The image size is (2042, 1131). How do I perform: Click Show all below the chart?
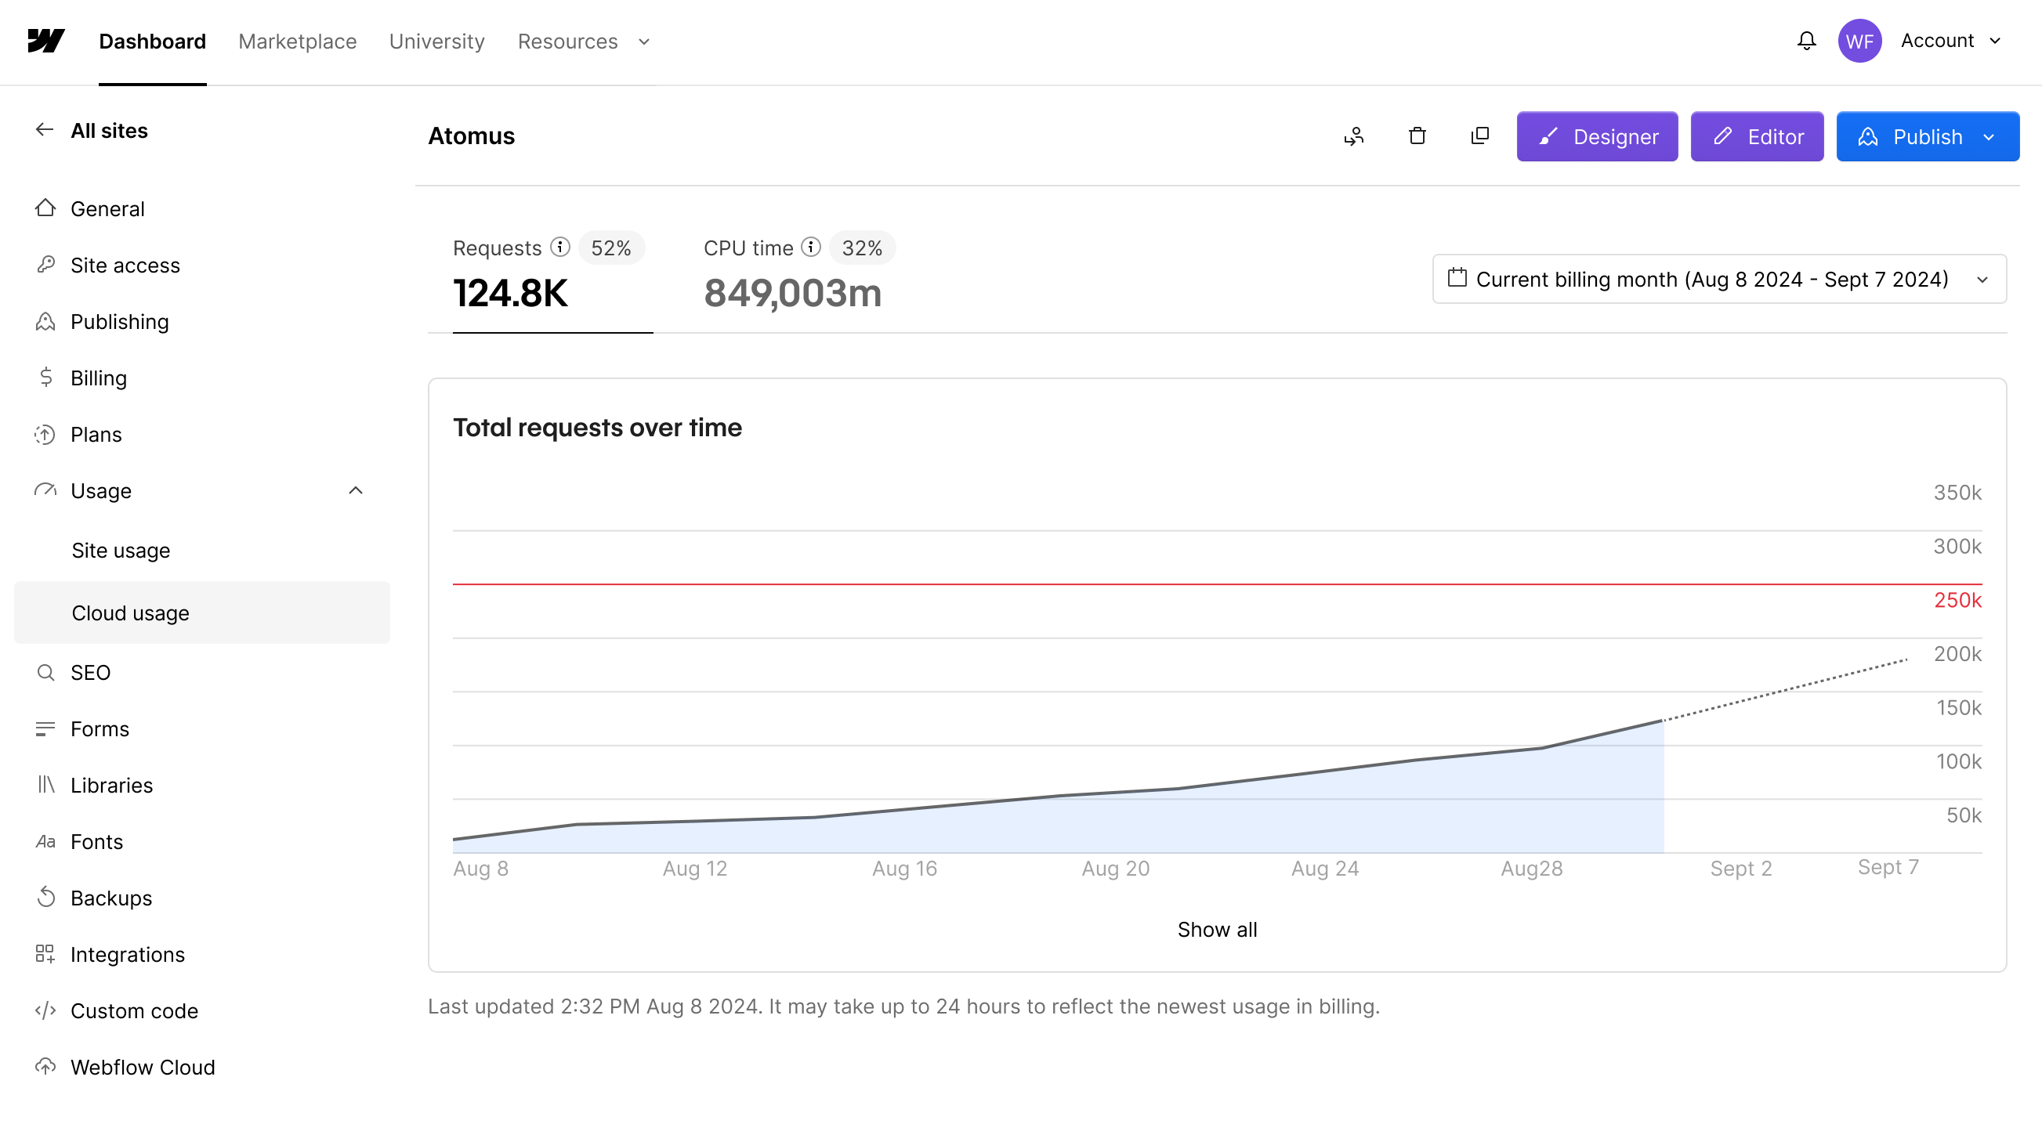1217,929
